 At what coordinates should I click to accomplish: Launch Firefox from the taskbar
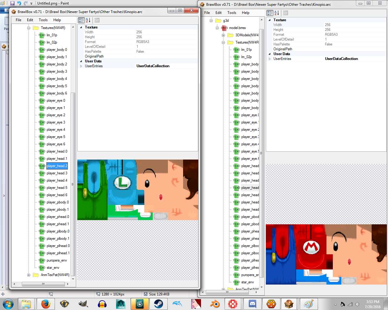46,304
